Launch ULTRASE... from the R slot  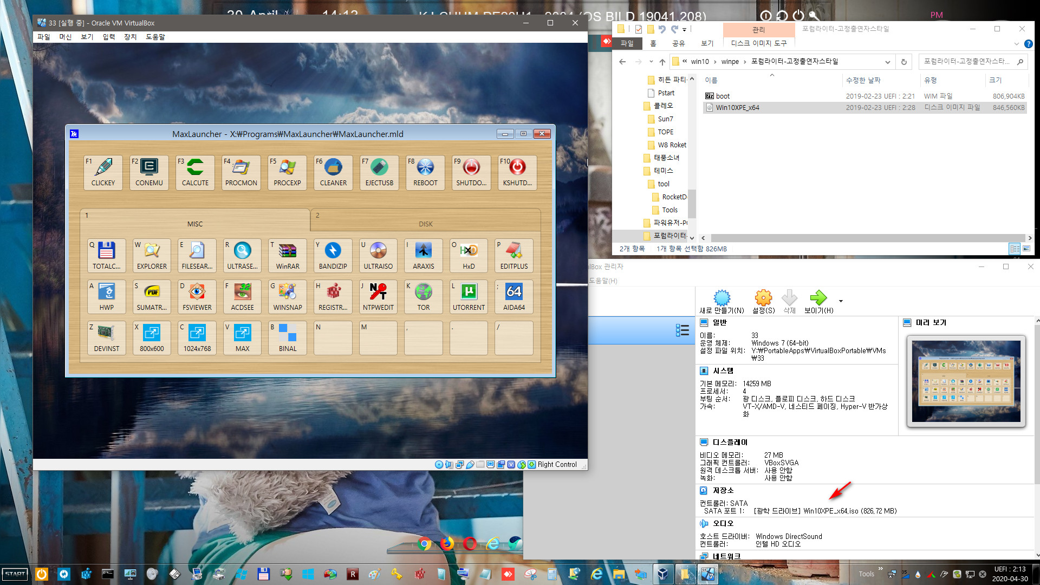click(242, 256)
